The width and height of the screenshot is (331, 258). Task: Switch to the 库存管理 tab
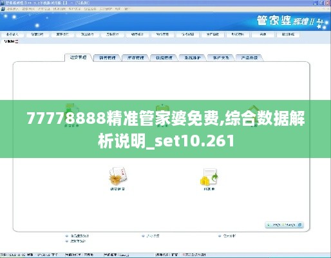tap(136, 57)
